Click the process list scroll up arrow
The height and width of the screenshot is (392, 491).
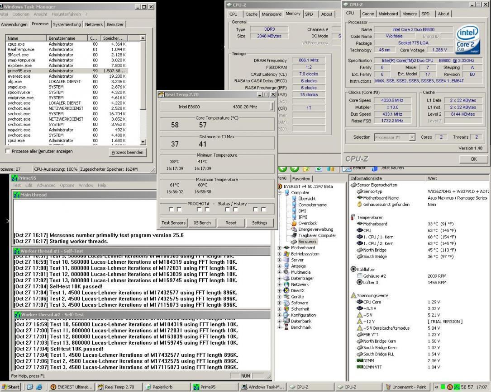coord(143,38)
